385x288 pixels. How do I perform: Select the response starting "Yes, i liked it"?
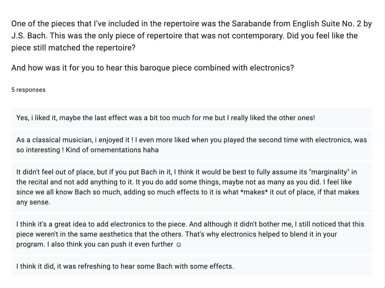(x=165, y=118)
